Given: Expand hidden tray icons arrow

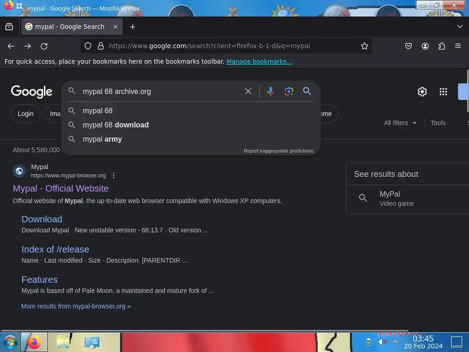Looking at the screenshot, I should click(395, 342).
